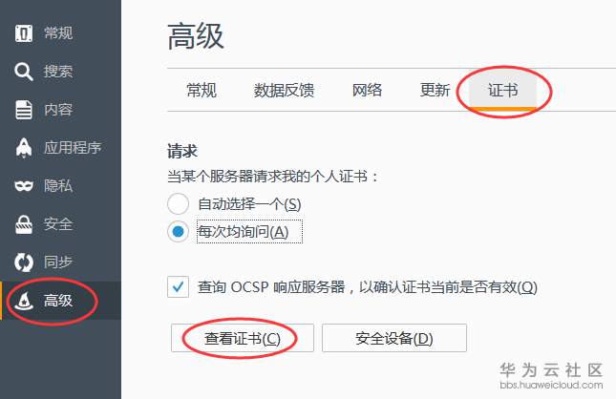Click the 隐私 mask icon

coord(24,185)
